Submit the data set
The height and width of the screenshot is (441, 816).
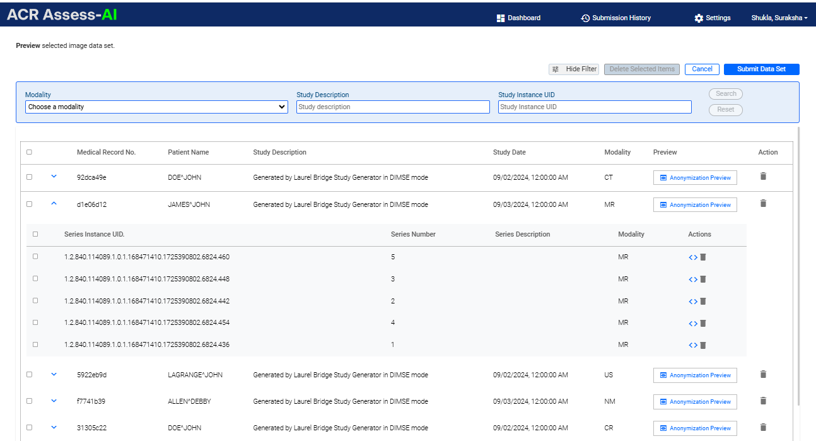[x=762, y=69]
